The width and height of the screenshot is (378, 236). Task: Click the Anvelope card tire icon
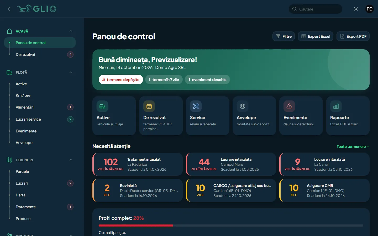[x=243, y=106]
